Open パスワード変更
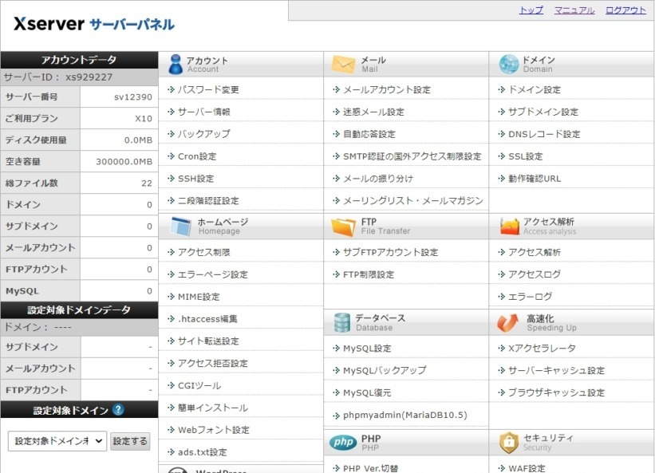This screenshot has width=655, height=473. [208, 89]
